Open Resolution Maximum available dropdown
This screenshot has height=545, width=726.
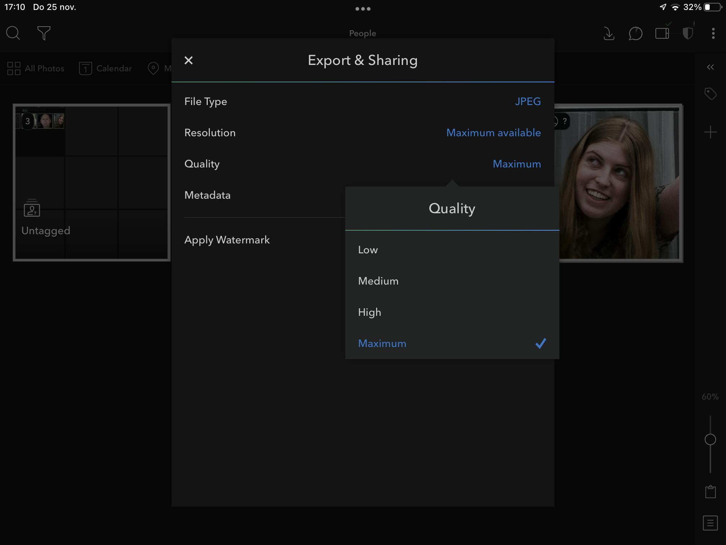click(493, 133)
